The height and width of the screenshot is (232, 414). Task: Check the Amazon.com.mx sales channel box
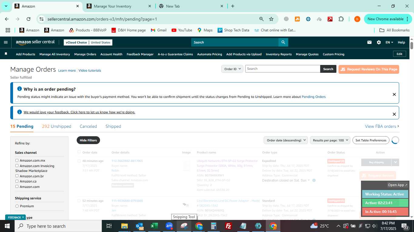17,160
